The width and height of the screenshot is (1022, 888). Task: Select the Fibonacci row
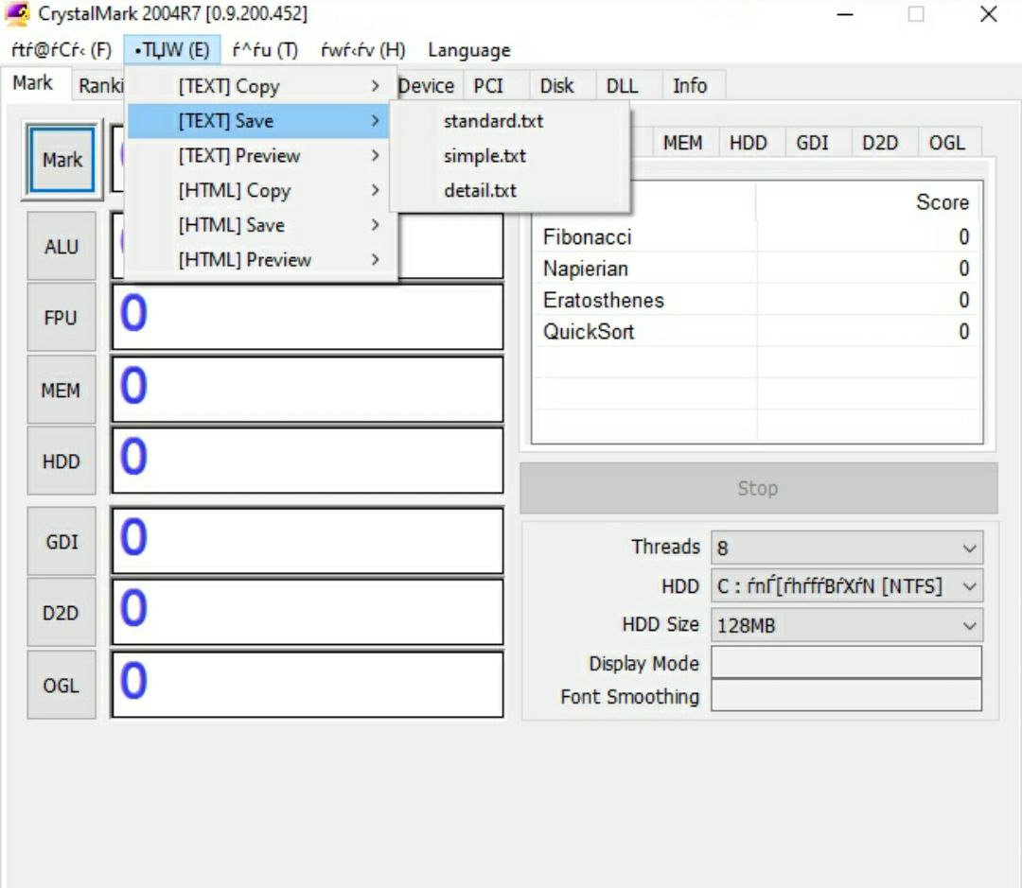click(x=757, y=236)
